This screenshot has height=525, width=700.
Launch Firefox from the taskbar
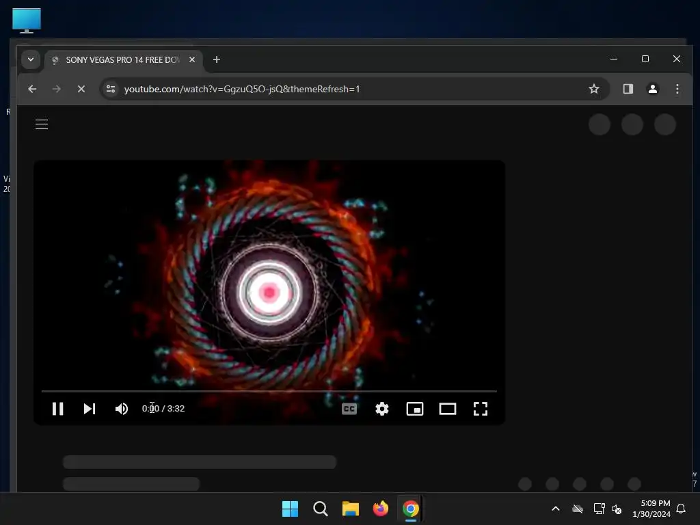coord(380,509)
